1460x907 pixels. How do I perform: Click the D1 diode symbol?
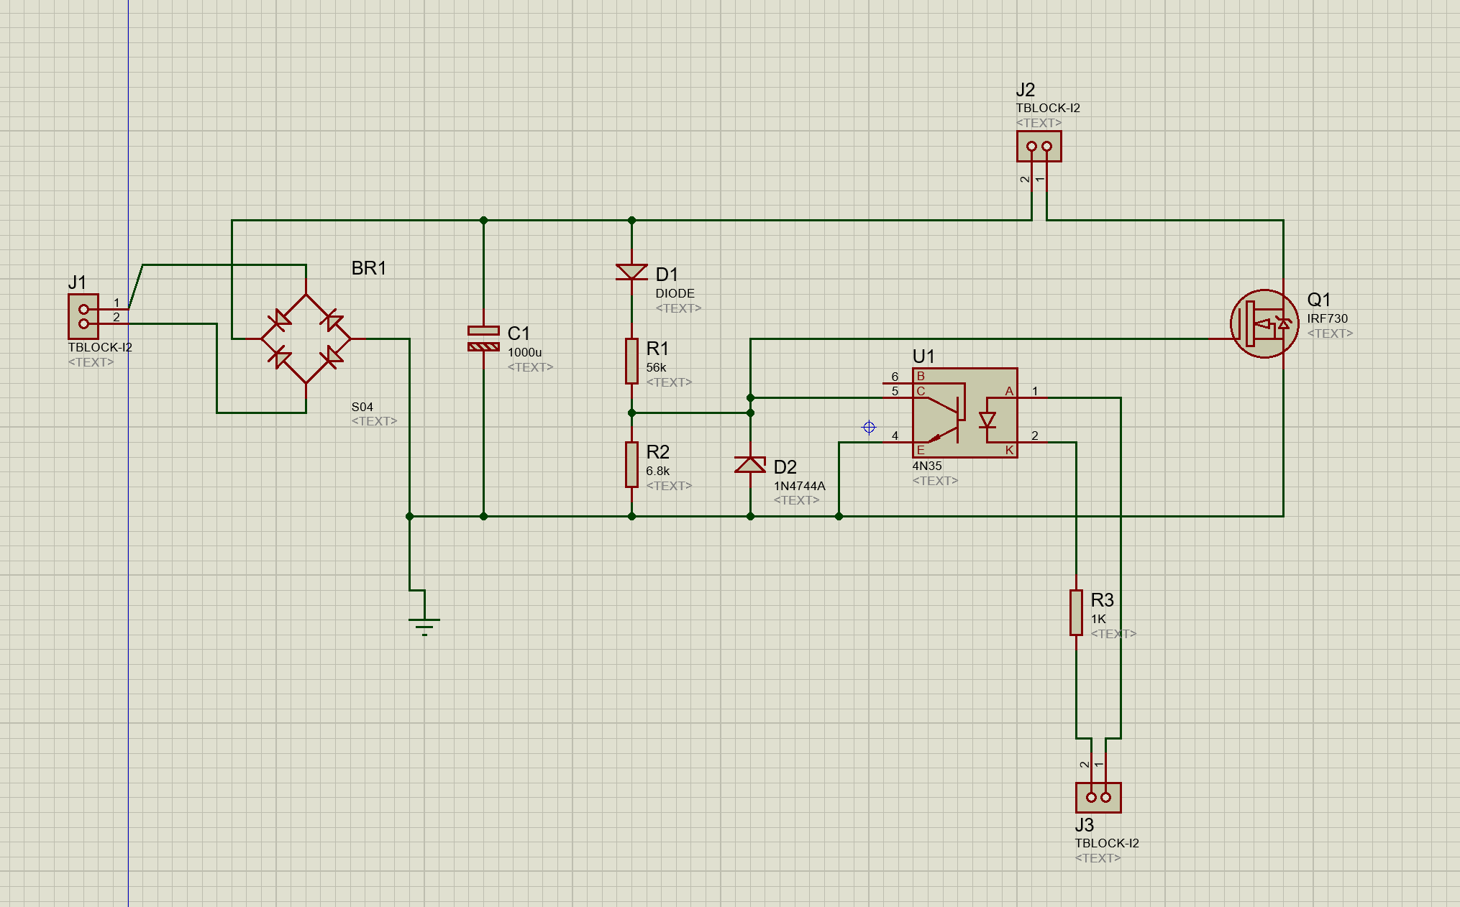click(631, 272)
